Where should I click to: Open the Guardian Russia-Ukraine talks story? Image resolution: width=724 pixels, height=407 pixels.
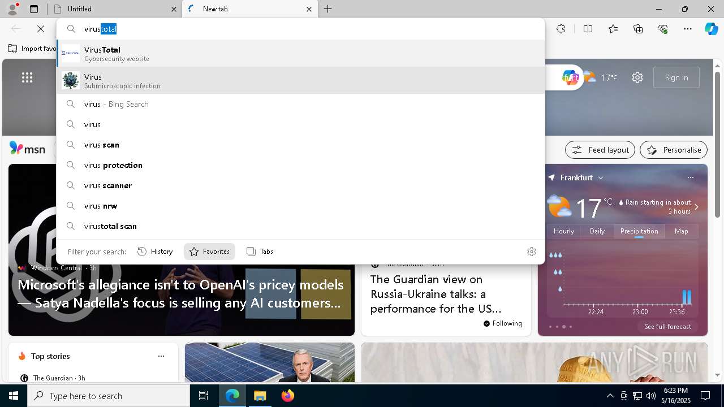436,294
